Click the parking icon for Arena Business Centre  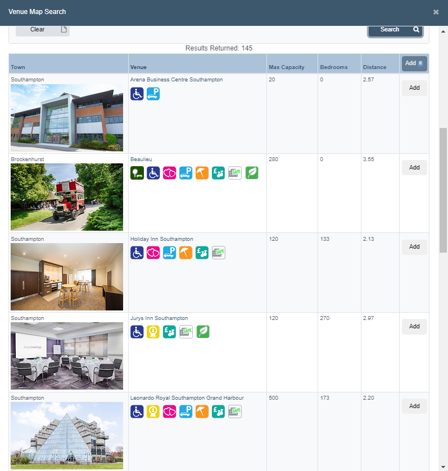coord(153,94)
